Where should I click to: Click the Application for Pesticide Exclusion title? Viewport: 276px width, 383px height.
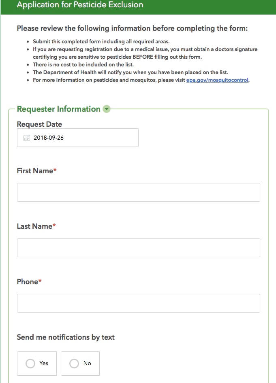coord(80,5)
